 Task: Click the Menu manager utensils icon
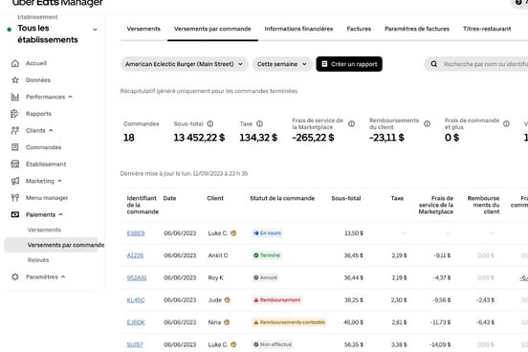(15, 198)
